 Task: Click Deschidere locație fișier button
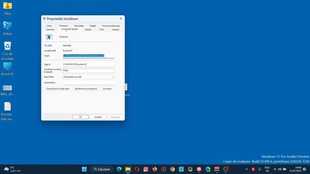click(58, 89)
